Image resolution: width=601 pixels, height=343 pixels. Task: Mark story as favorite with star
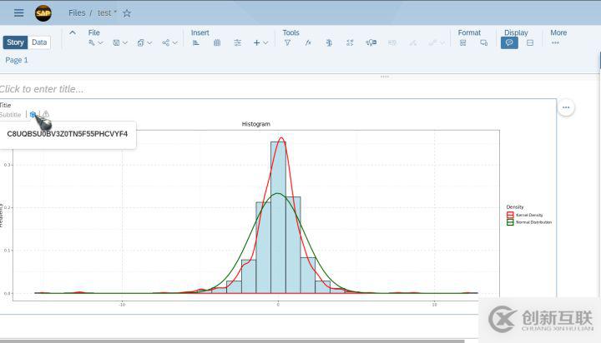pyautogui.click(x=127, y=13)
